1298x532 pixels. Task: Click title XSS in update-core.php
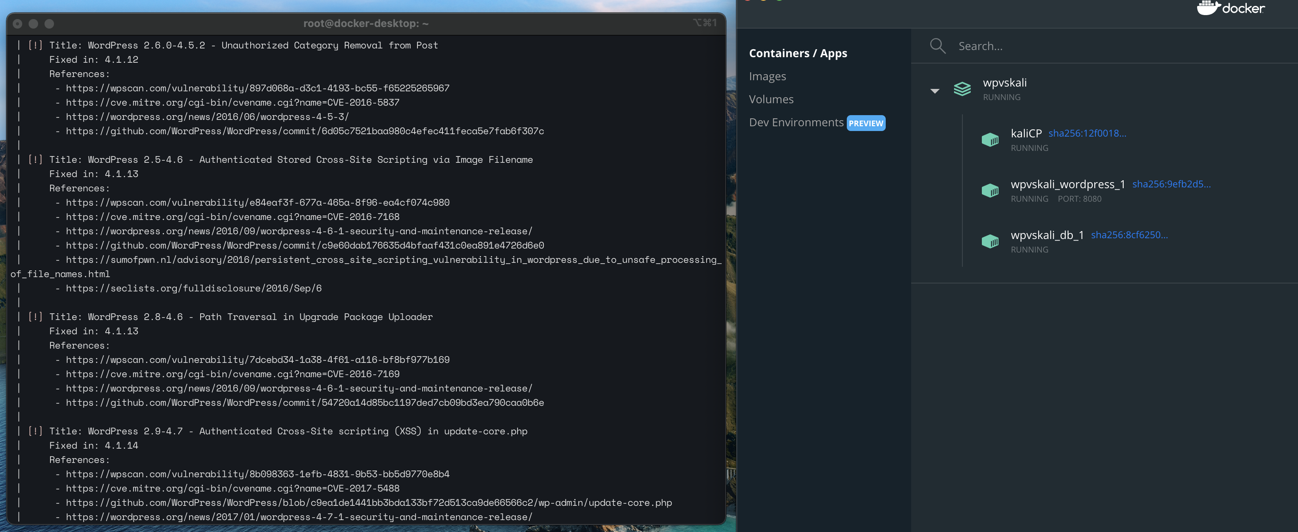pyautogui.click(x=363, y=431)
